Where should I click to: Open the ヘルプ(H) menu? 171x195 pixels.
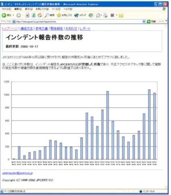[x=68, y=9]
